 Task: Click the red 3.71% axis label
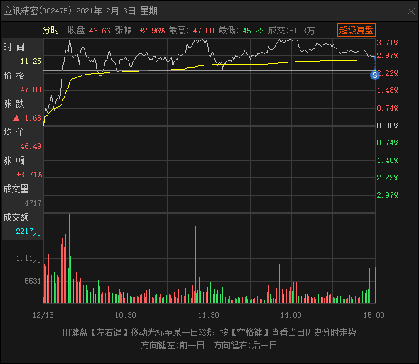[388, 43]
